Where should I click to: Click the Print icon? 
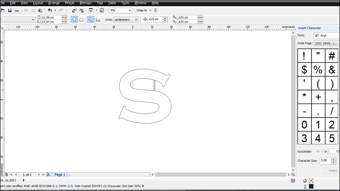coord(17,10)
